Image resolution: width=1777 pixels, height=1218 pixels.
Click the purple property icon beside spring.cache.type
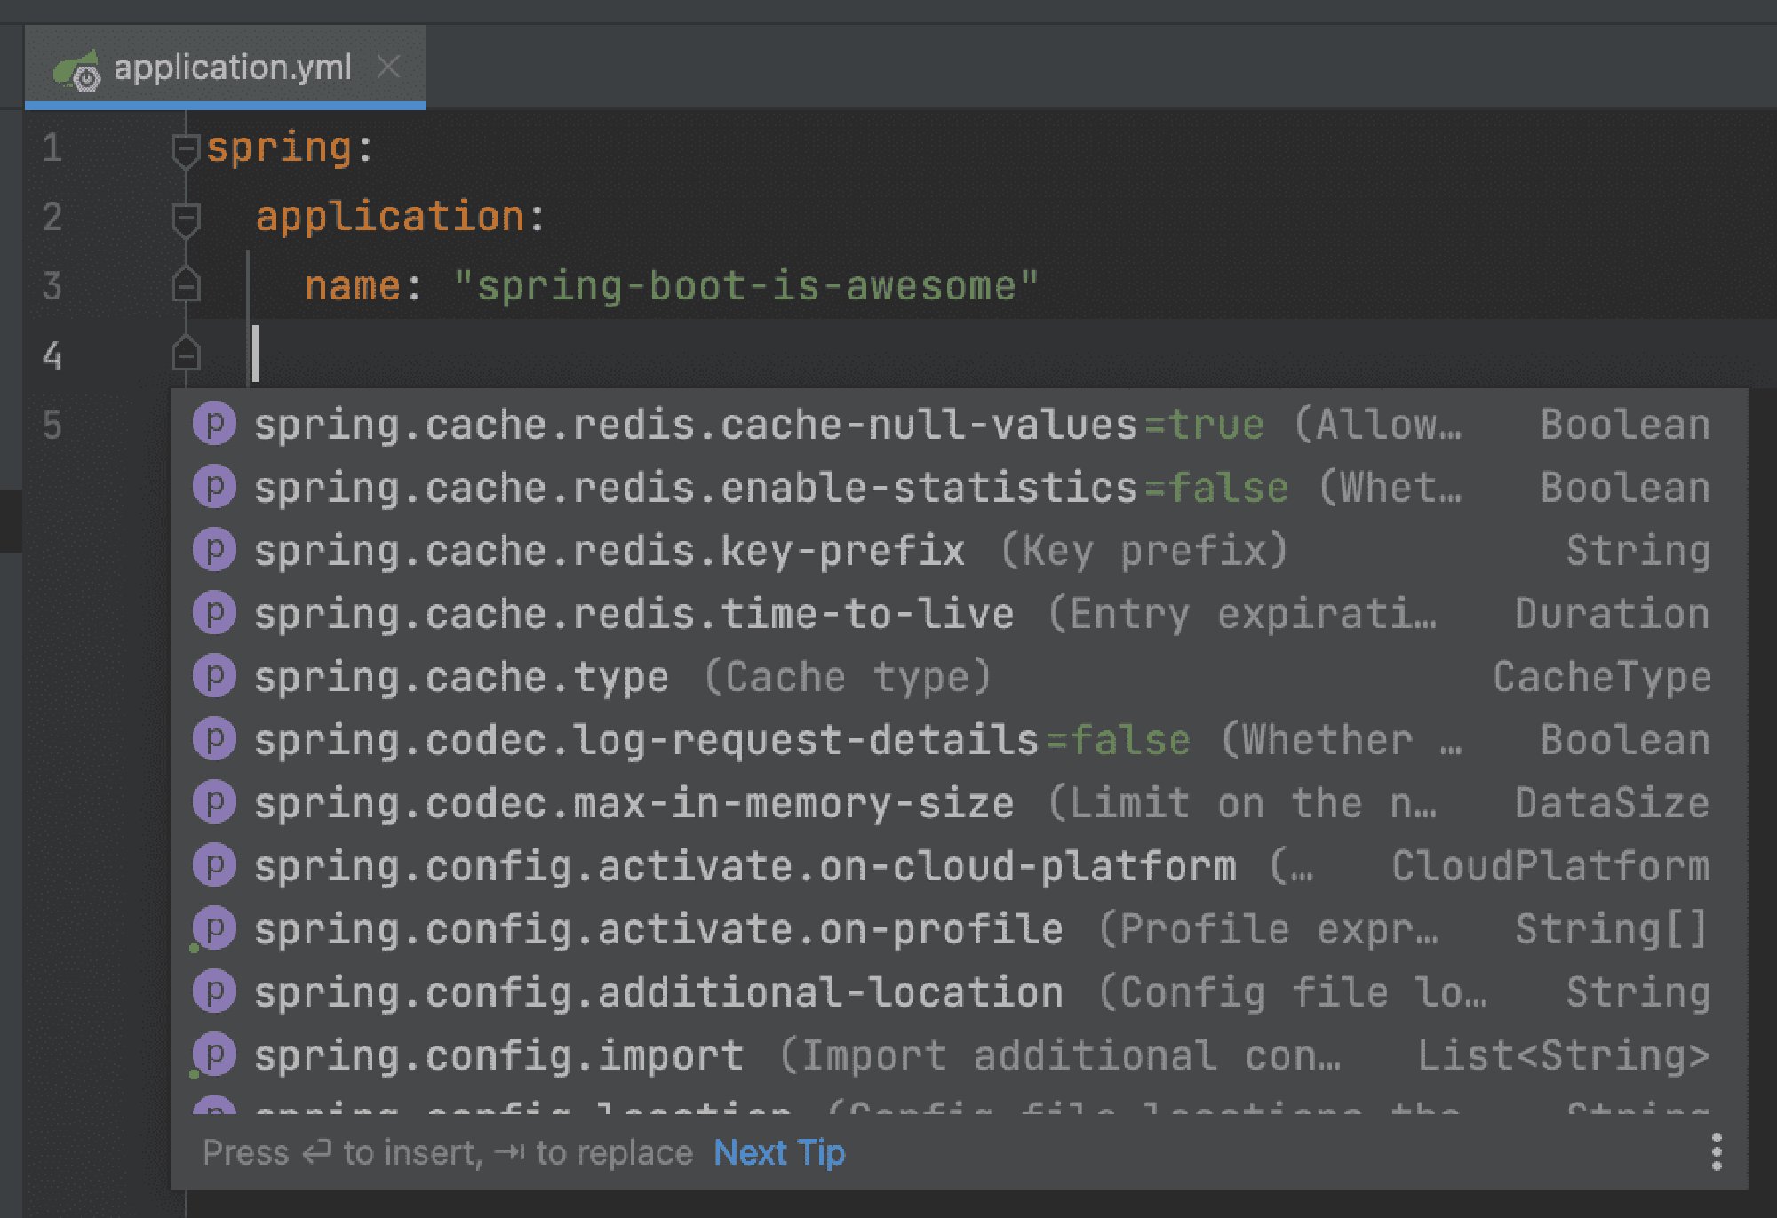[213, 675]
